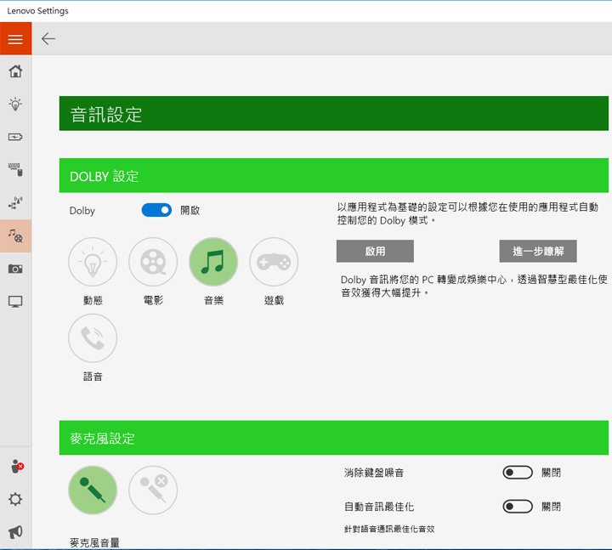Image resolution: width=612 pixels, height=550 pixels.
Task: Select the Dolby 電影 movie mode
Action: pos(153,262)
